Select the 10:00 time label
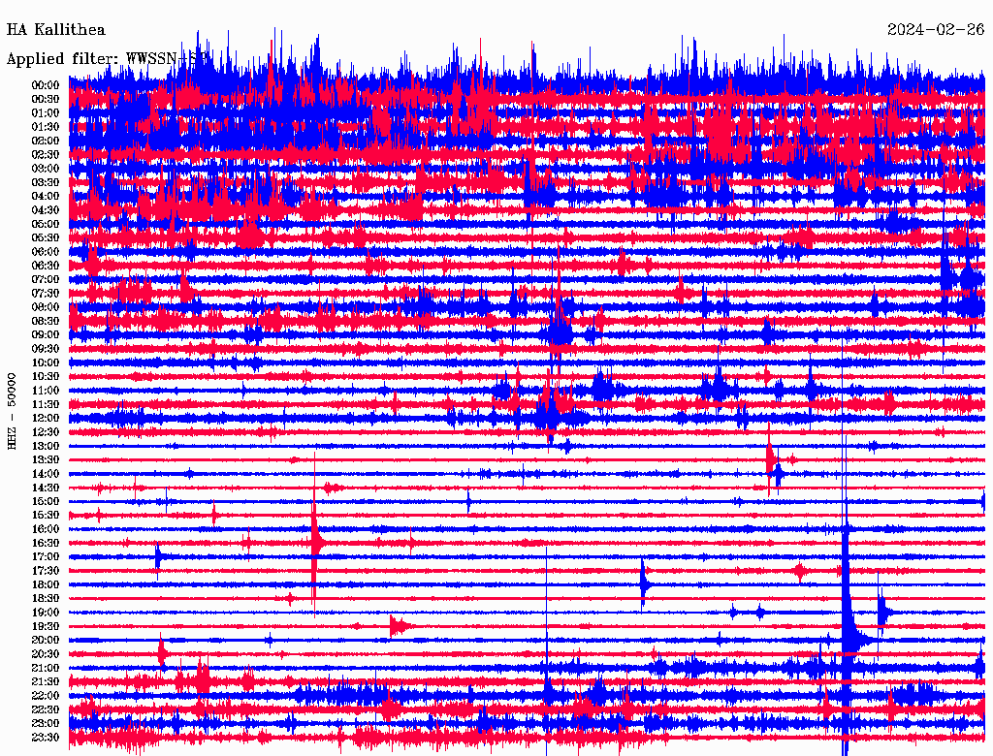Screen dimensions: 993x756 pyautogui.click(x=46, y=362)
